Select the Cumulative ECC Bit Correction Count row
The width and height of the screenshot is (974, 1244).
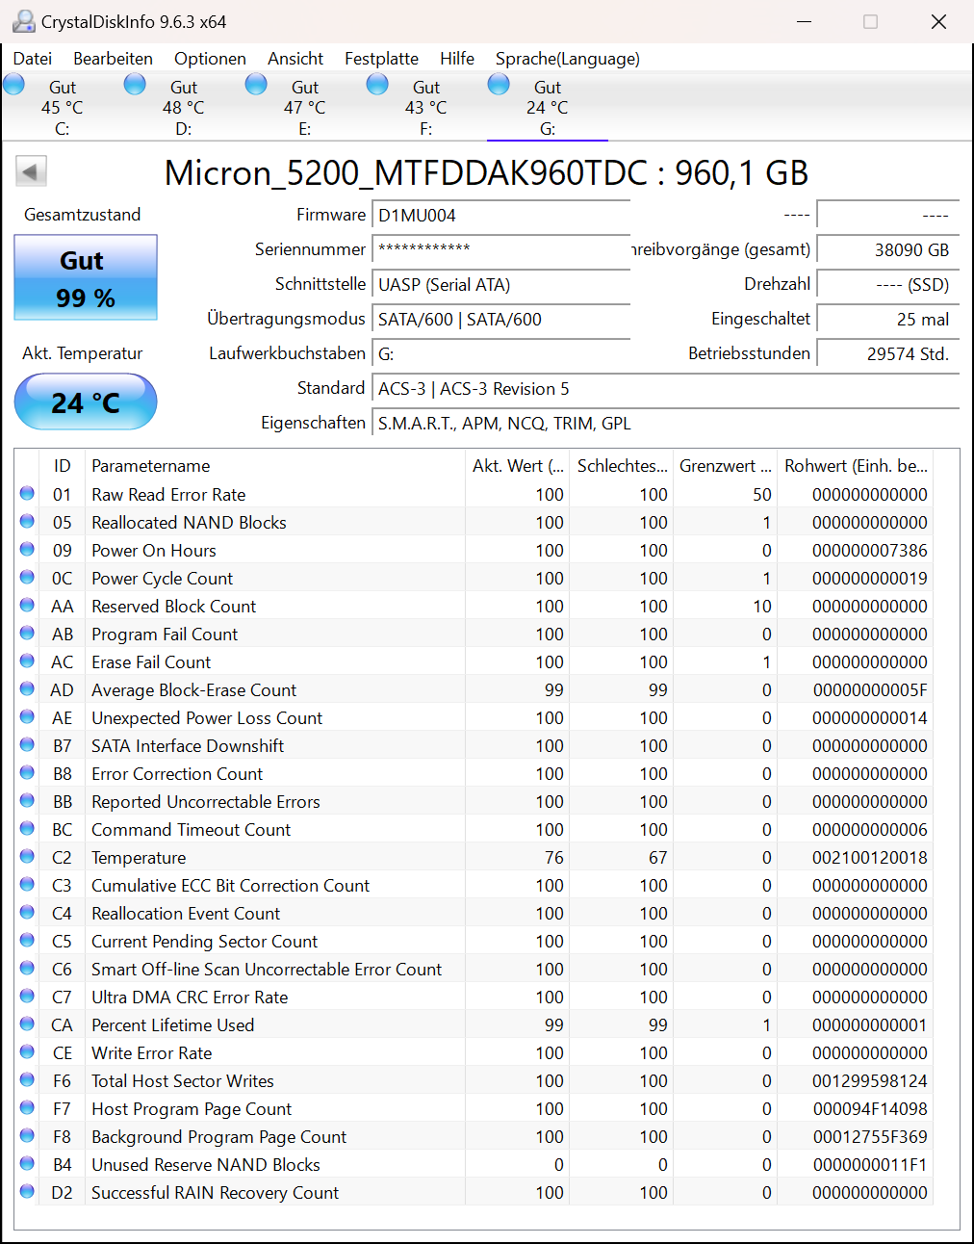(474, 885)
